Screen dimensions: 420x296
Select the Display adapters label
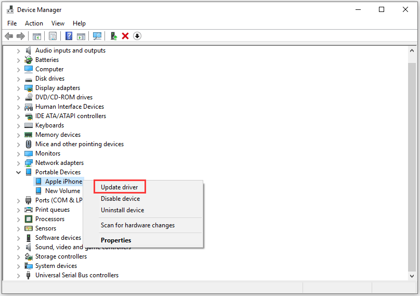58,88
